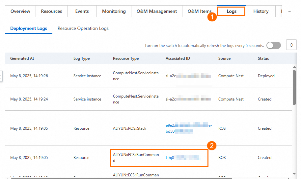Image resolution: width=301 pixels, height=179 pixels.
Task: Click the Source column header
Action: pyautogui.click(x=224, y=58)
